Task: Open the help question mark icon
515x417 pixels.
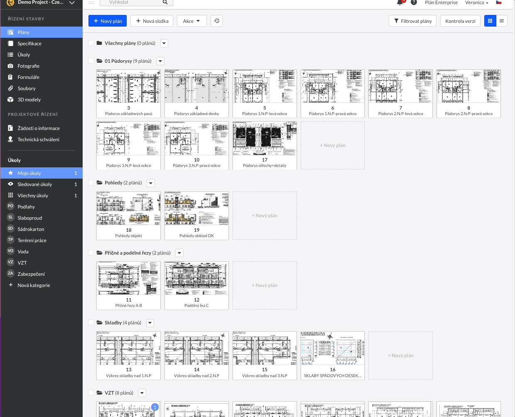Action: tap(414, 2)
